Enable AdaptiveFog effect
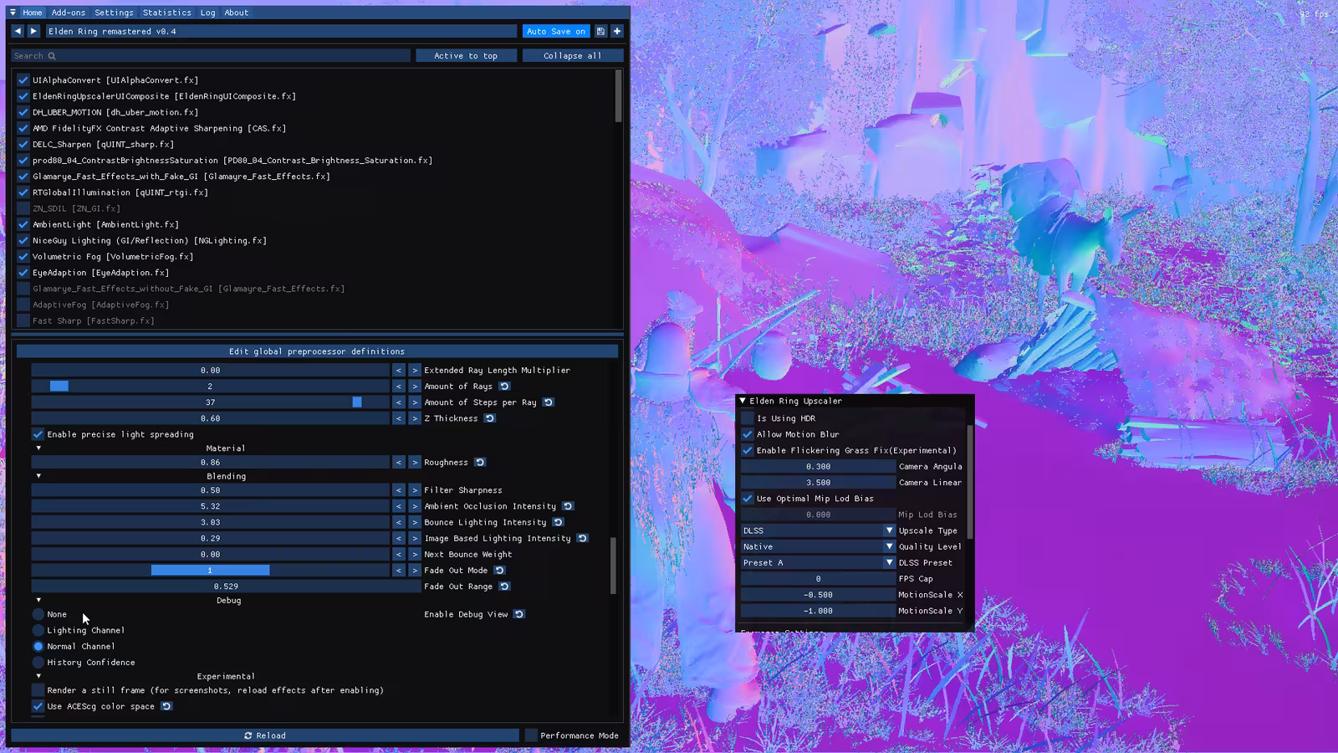Image resolution: width=1338 pixels, height=753 pixels. pyautogui.click(x=23, y=305)
